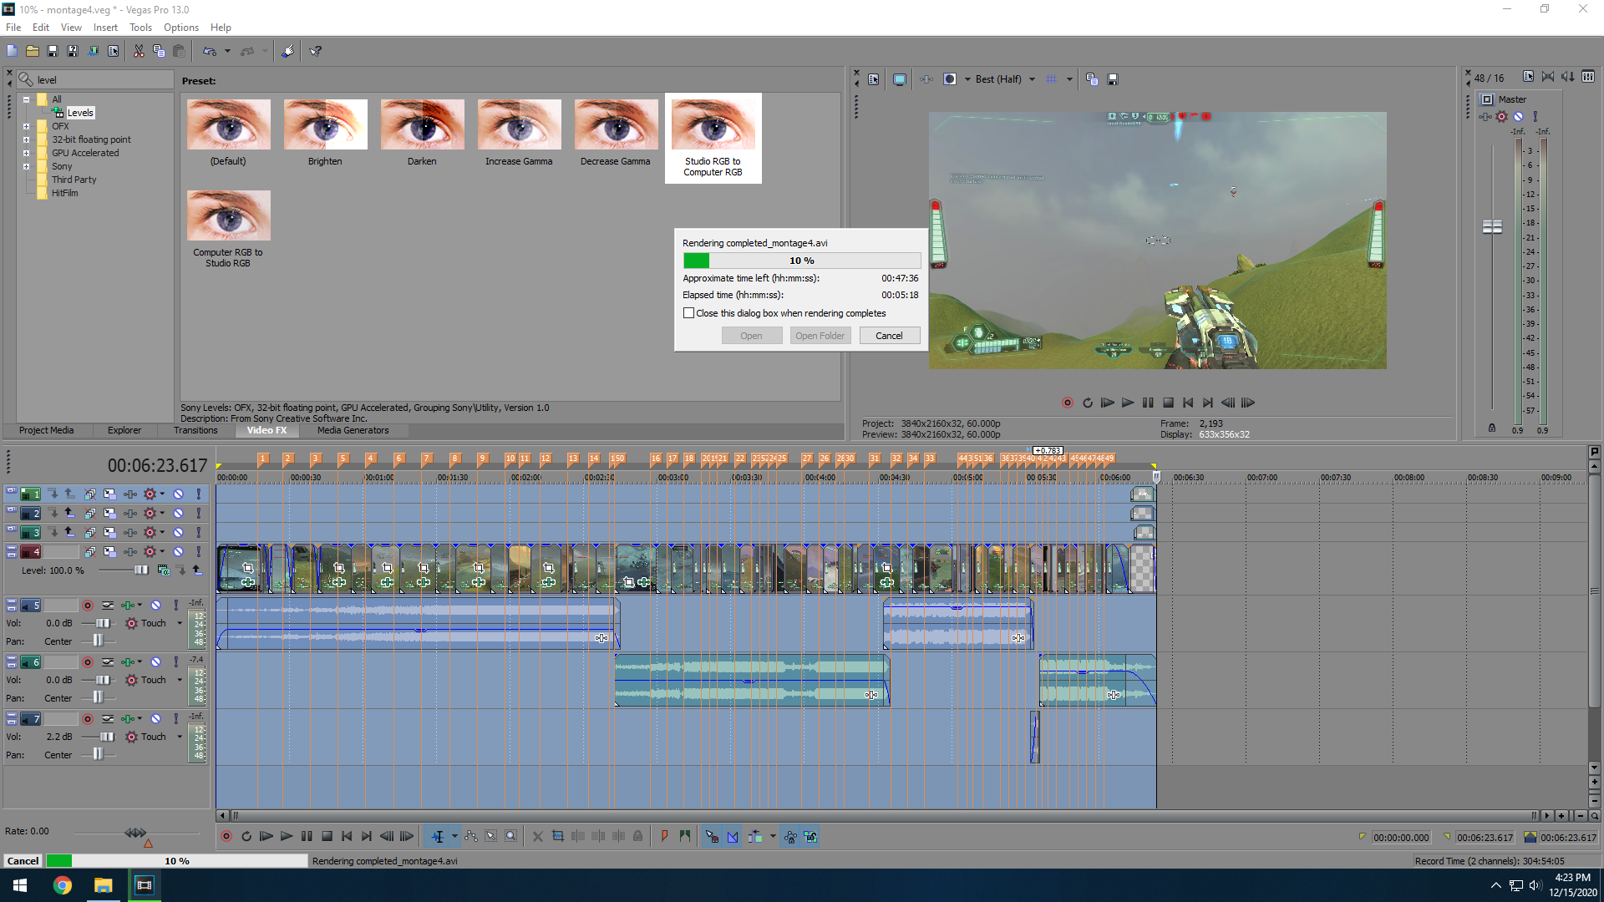Viewport: 1604px width, 902px height.
Task: Click the Master volume fader handle
Action: (1492, 226)
